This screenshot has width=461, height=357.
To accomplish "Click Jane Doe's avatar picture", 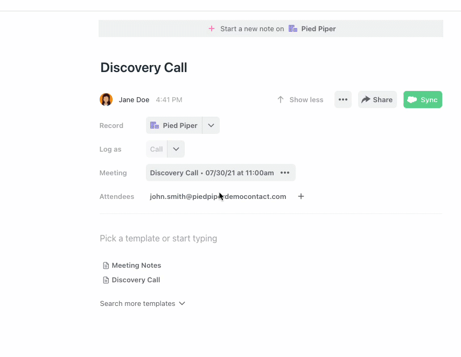I will click(106, 99).
